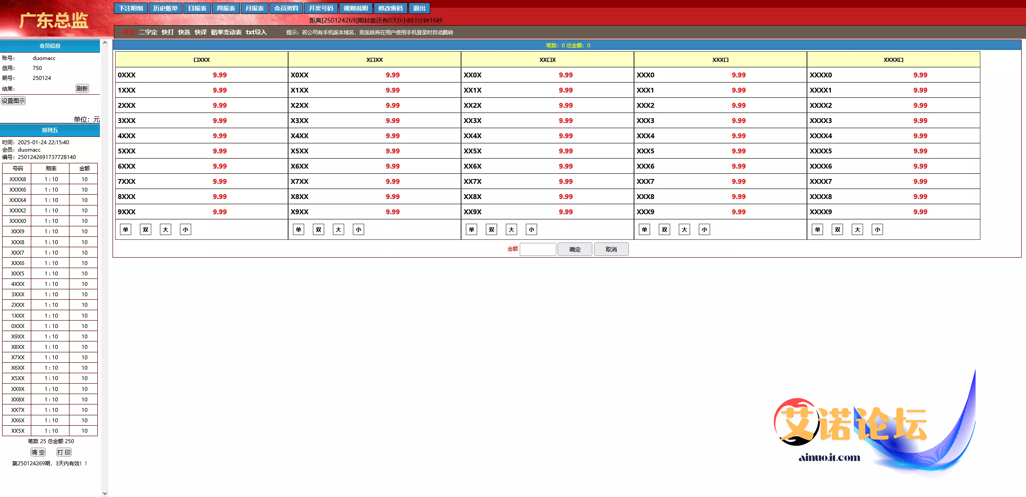The width and height of the screenshot is (1026, 497).
Task: Open the 开奖号码 menu tab
Action: pyautogui.click(x=321, y=8)
